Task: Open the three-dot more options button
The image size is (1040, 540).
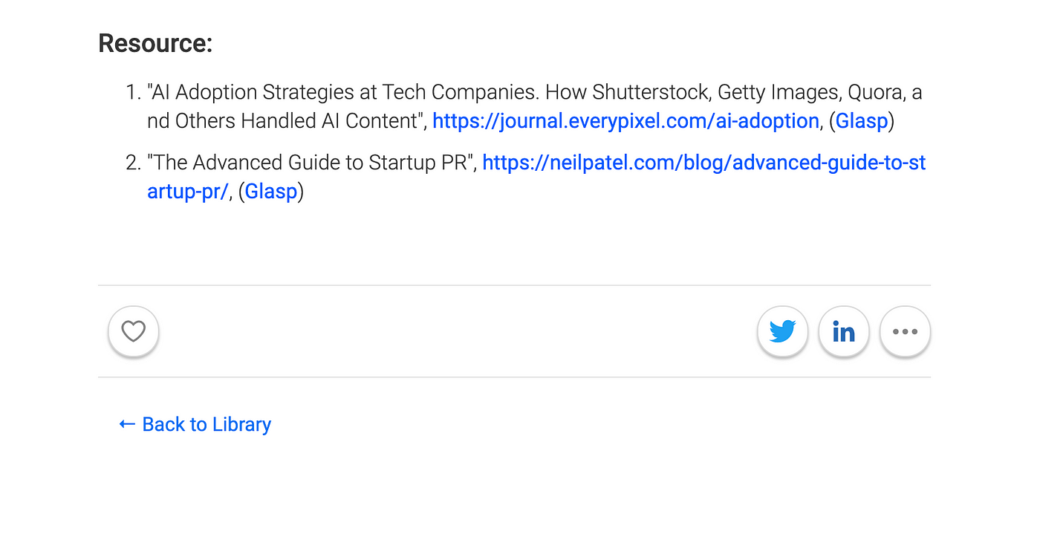Action: point(905,331)
